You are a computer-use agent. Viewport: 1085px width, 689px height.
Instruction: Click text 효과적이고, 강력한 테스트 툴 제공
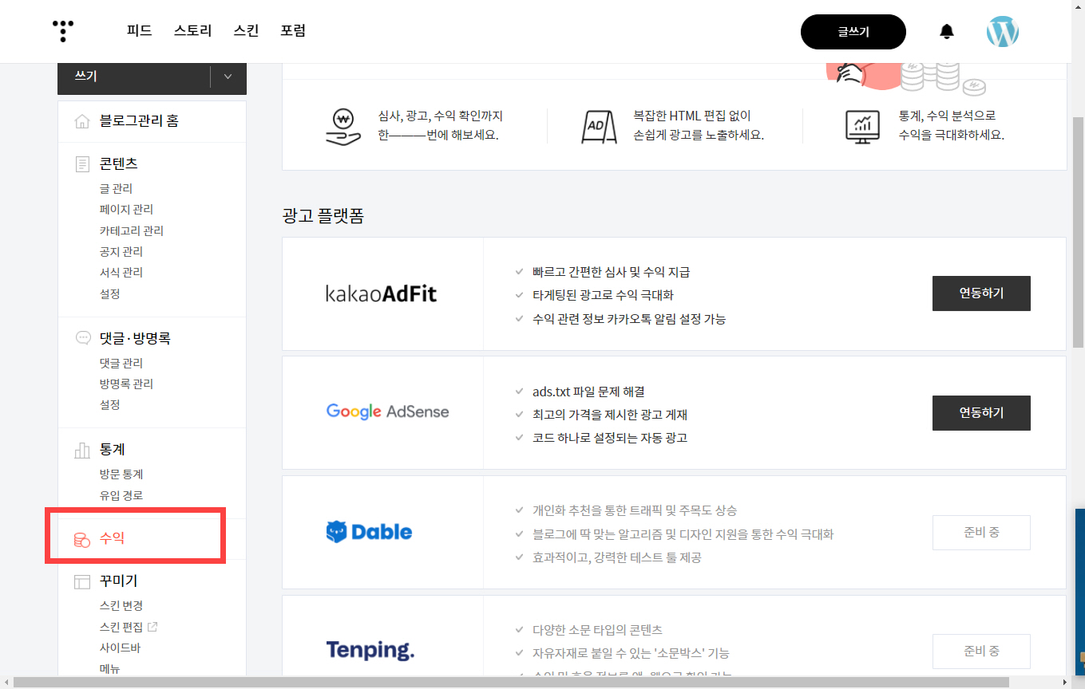(x=617, y=557)
